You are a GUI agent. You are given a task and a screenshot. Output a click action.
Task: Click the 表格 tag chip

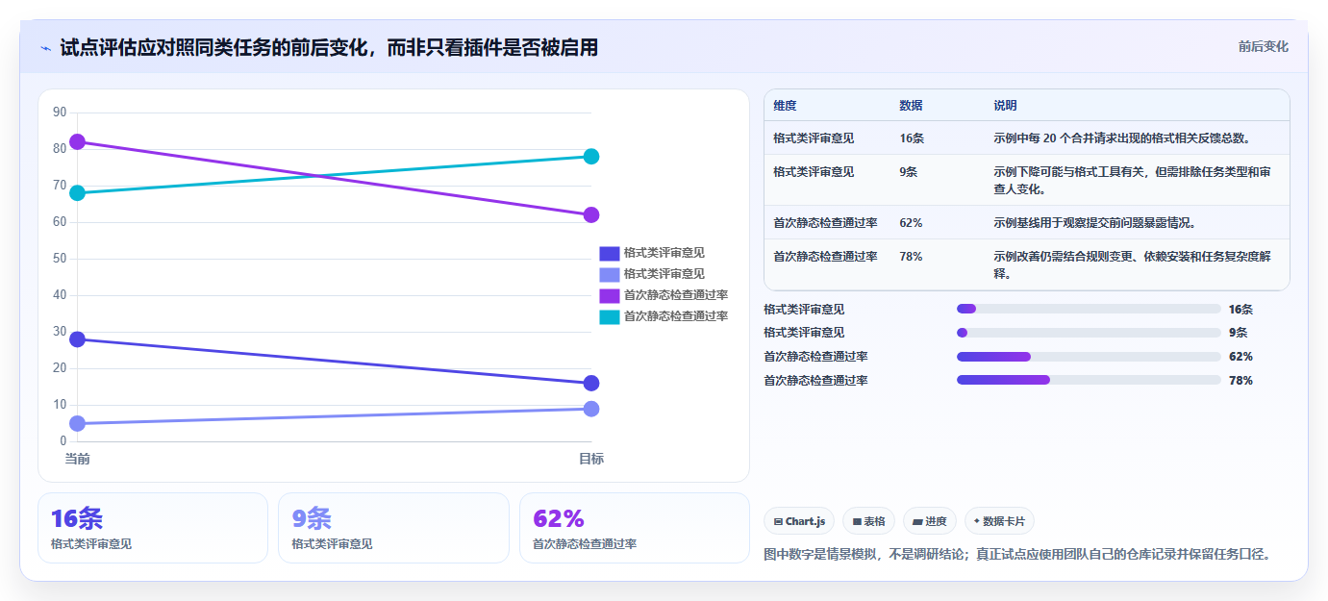[x=868, y=521]
